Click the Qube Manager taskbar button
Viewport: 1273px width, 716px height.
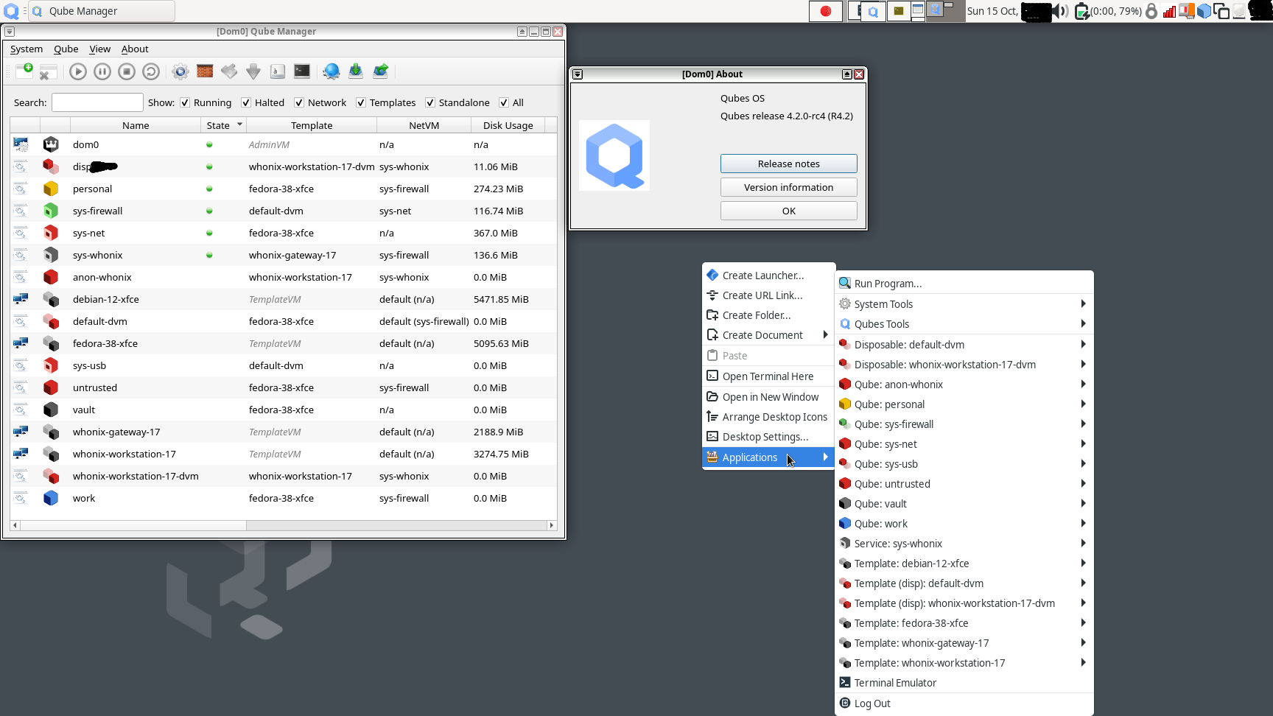pyautogui.click(x=102, y=11)
